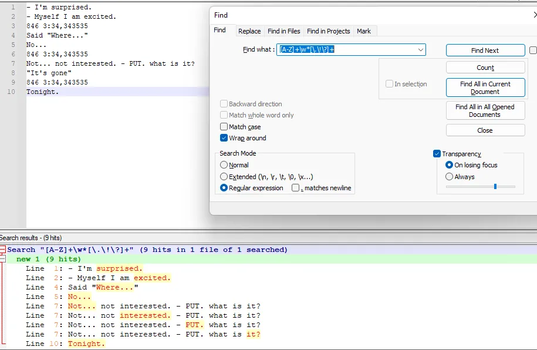
Task: Uncheck the Wrap around option
Action: click(224, 138)
